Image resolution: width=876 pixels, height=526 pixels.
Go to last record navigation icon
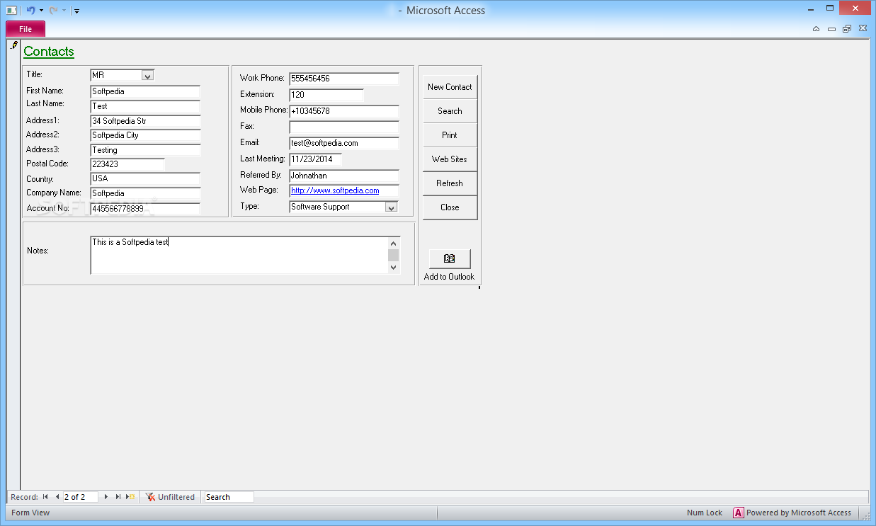coord(118,497)
